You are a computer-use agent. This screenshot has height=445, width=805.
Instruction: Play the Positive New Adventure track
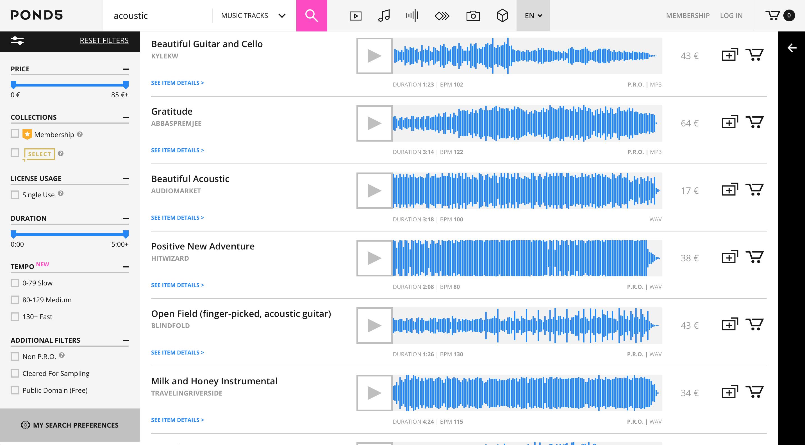coord(374,258)
